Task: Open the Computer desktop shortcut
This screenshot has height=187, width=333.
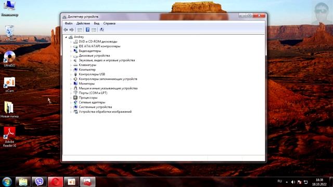Action: (x=9, y=8)
